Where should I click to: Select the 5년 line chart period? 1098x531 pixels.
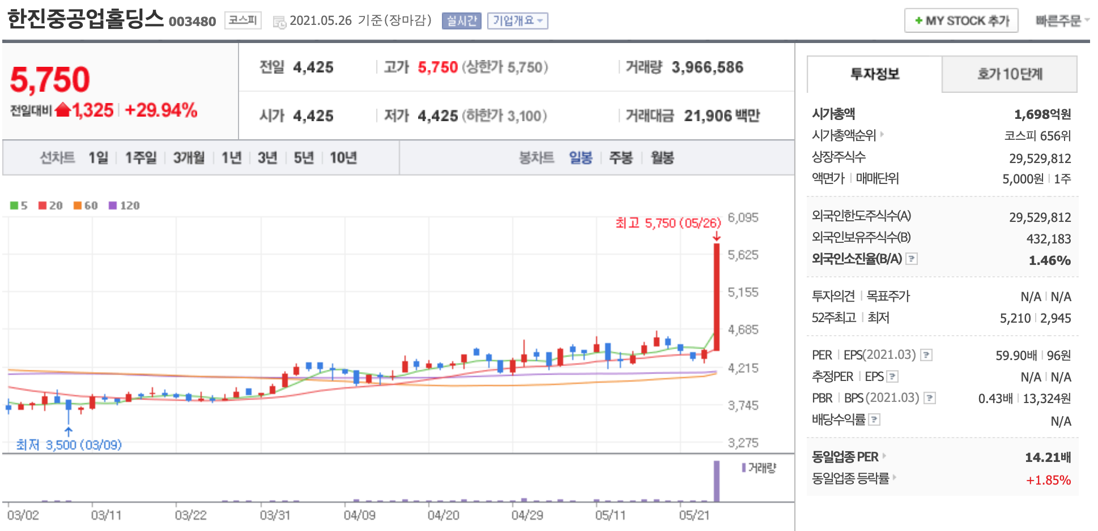click(304, 157)
